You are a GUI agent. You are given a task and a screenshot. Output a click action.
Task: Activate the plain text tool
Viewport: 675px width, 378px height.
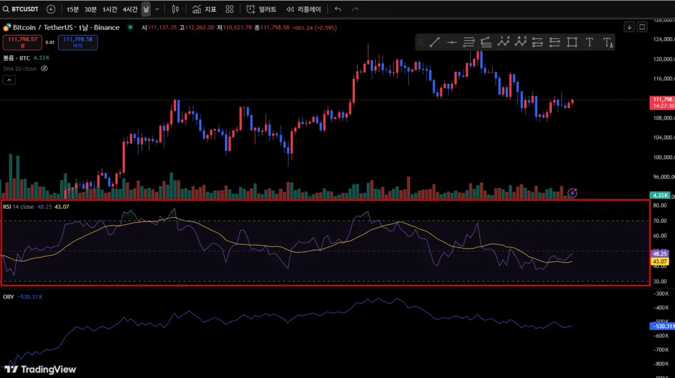589,42
